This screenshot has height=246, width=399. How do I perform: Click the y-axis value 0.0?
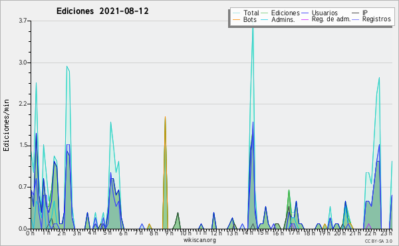pyautogui.click(x=23, y=229)
